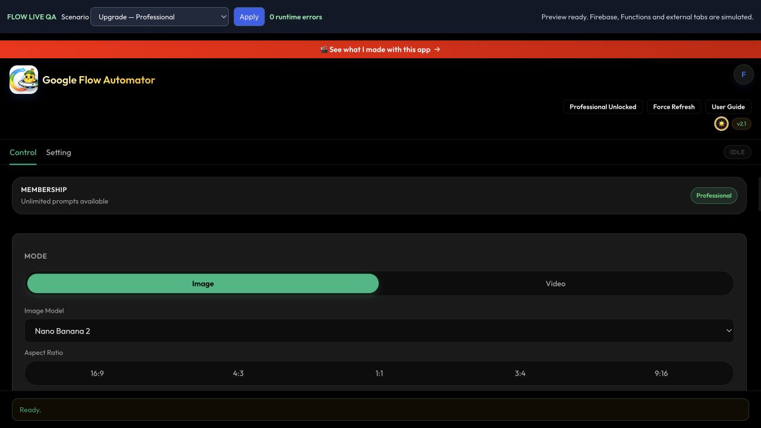Screen dimensions: 761x428
Task: Choose 3:4 aspect ratio
Action: pyautogui.click(x=520, y=373)
